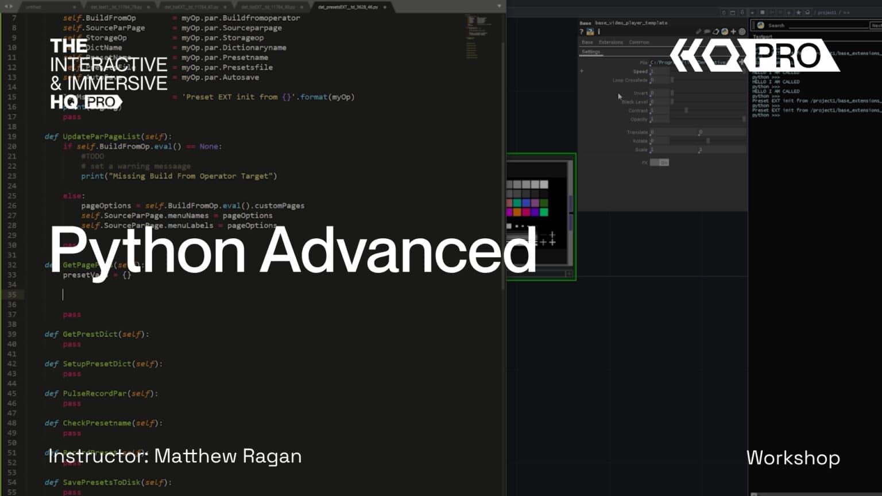The image size is (882, 496).
Task: Click the 'def PulseRecordPar(self):' line
Action: [101, 394]
